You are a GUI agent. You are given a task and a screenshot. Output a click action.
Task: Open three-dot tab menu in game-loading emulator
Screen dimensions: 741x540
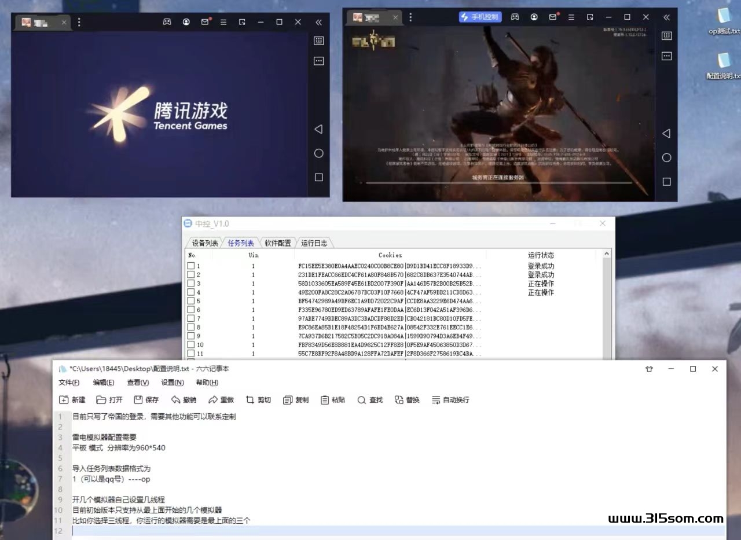(410, 17)
